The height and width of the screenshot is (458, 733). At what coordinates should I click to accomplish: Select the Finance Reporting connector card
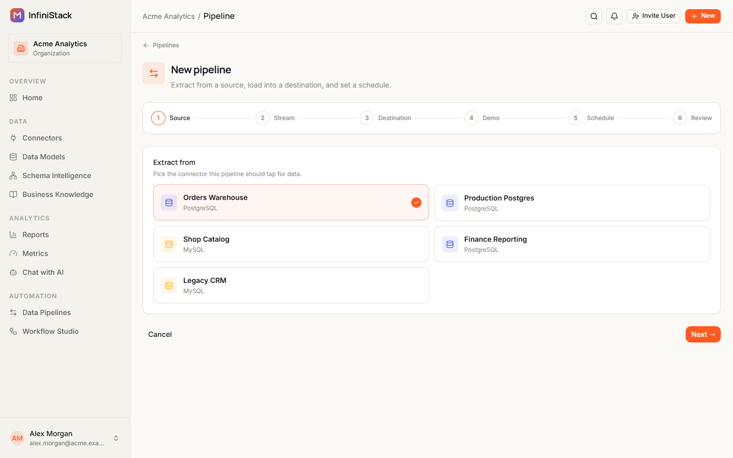pos(572,244)
